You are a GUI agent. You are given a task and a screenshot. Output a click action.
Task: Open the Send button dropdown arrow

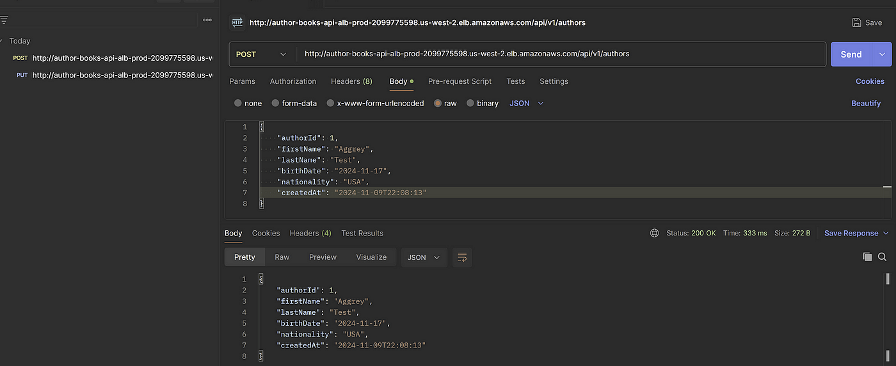click(882, 54)
